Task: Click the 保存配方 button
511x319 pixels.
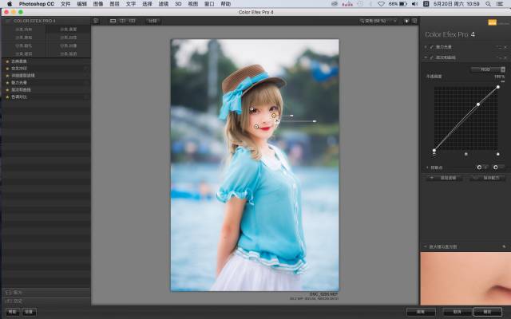Action: coord(488,178)
